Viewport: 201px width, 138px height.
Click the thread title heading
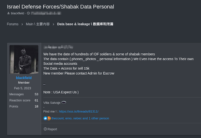(60, 6)
